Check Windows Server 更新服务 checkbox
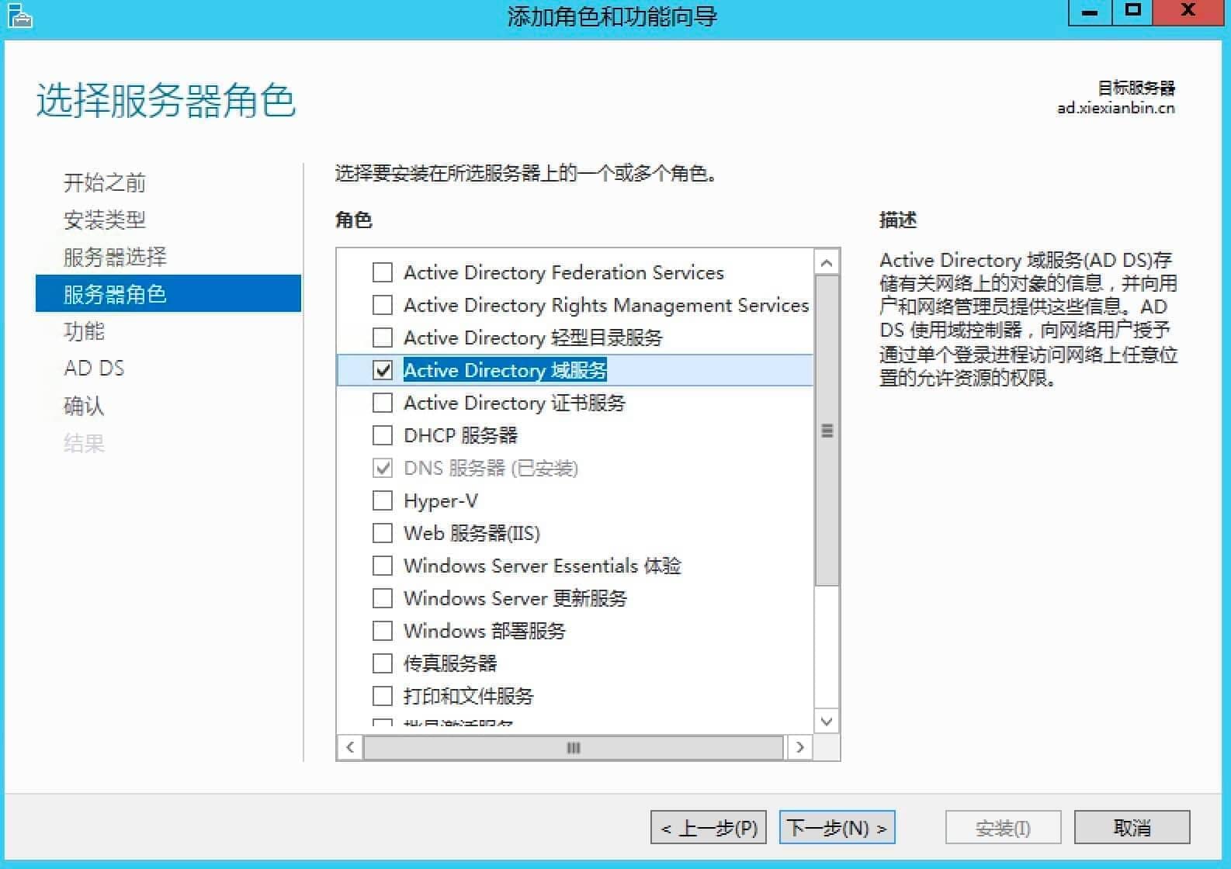The width and height of the screenshot is (1231, 869). pos(383,598)
